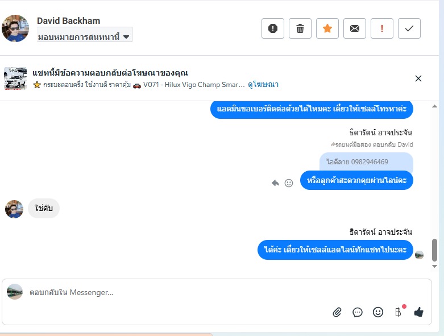
Task: Mark conversation done with checkmark
Action: point(409,28)
